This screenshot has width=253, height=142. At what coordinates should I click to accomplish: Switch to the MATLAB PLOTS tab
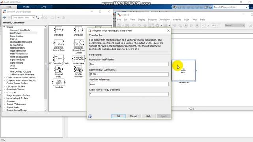point(26,7)
